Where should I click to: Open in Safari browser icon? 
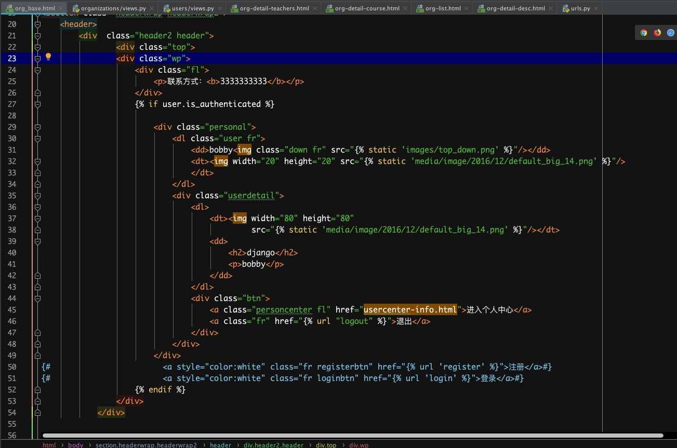coord(671,33)
